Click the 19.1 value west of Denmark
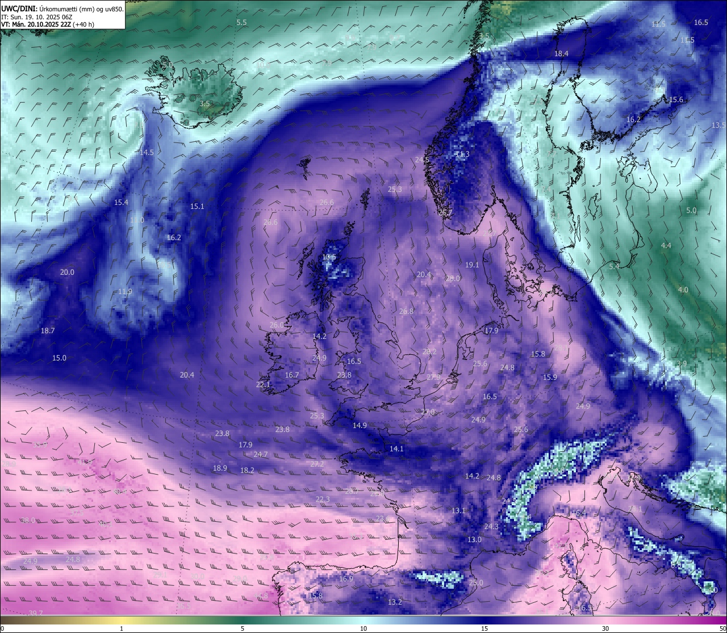Viewport: 727px width, 633px height. click(472, 265)
